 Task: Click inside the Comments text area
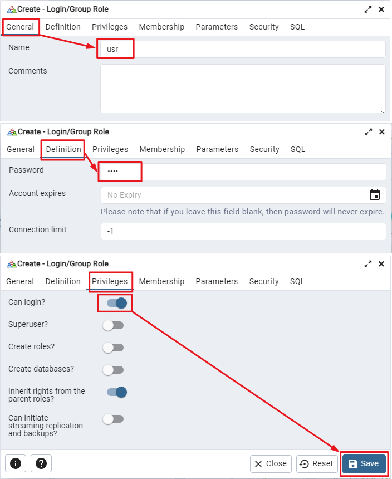pyautogui.click(x=243, y=89)
